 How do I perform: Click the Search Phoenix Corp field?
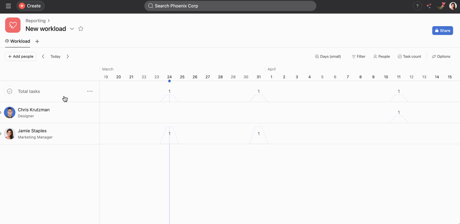point(230,6)
